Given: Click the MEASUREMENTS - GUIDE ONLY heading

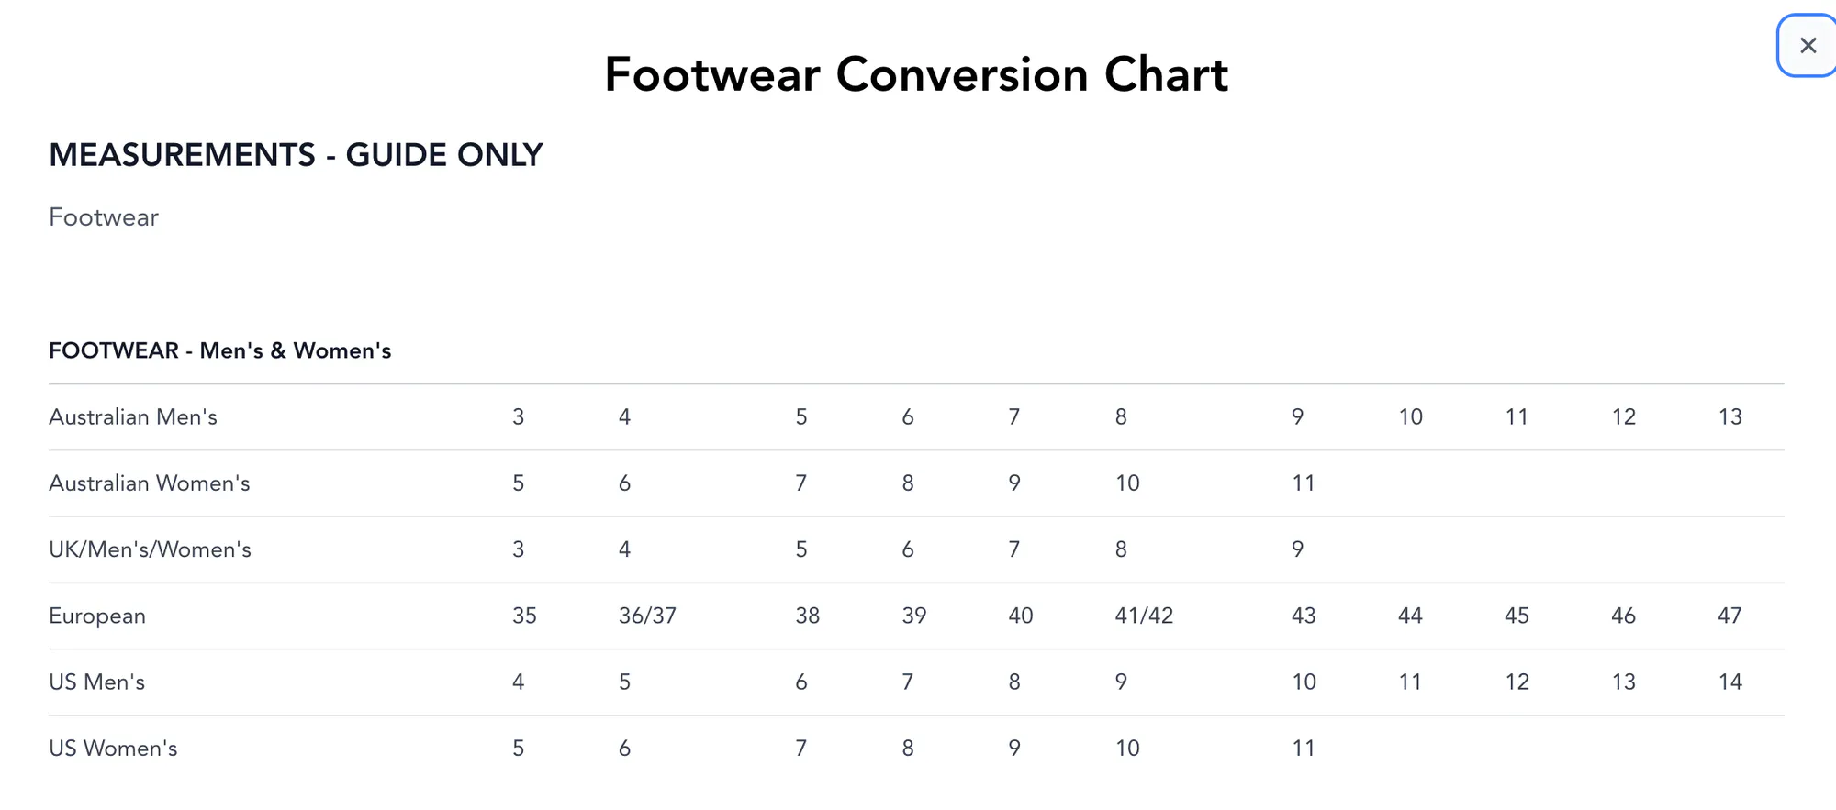Looking at the screenshot, I should click(296, 155).
